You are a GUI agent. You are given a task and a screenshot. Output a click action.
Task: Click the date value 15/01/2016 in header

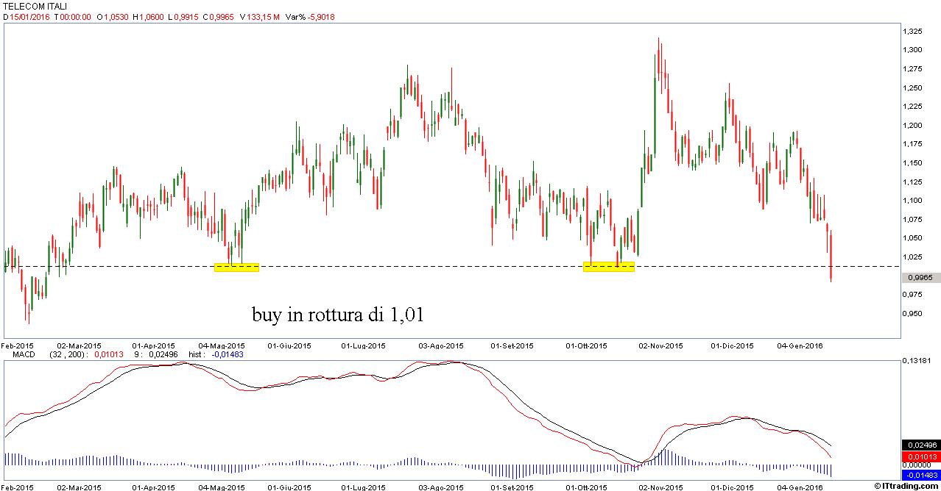(x=30, y=16)
